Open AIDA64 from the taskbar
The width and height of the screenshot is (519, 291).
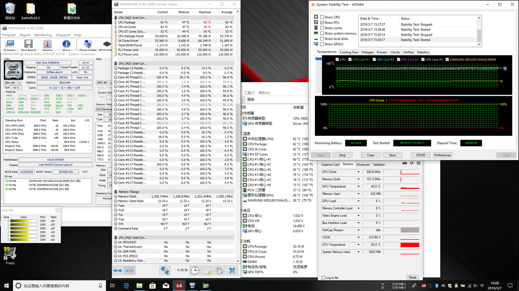[179, 285]
